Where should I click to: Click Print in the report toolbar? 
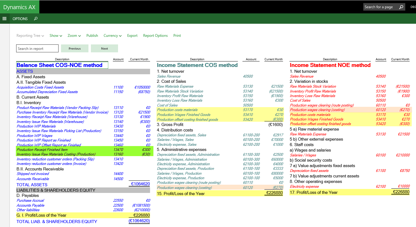coord(177,36)
